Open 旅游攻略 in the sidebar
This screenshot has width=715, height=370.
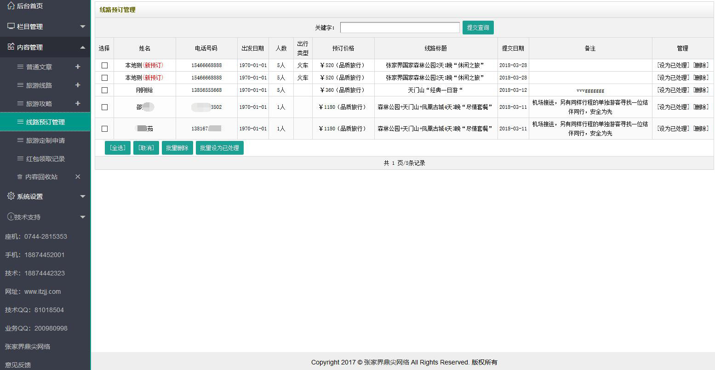39,103
